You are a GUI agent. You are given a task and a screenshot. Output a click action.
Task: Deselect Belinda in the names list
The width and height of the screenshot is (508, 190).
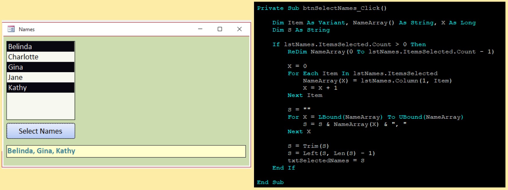[x=40, y=47]
